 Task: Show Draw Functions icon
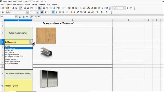pos(84,8)
